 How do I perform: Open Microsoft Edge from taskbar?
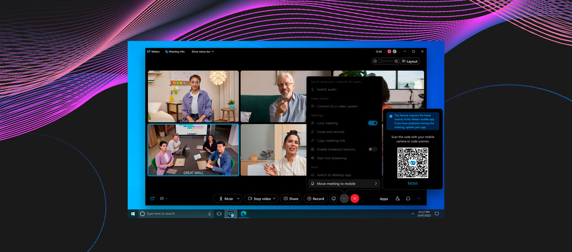coord(243,214)
